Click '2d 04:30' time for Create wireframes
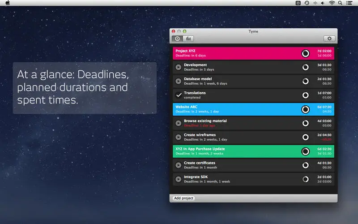358x224 pixels. click(x=324, y=135)
